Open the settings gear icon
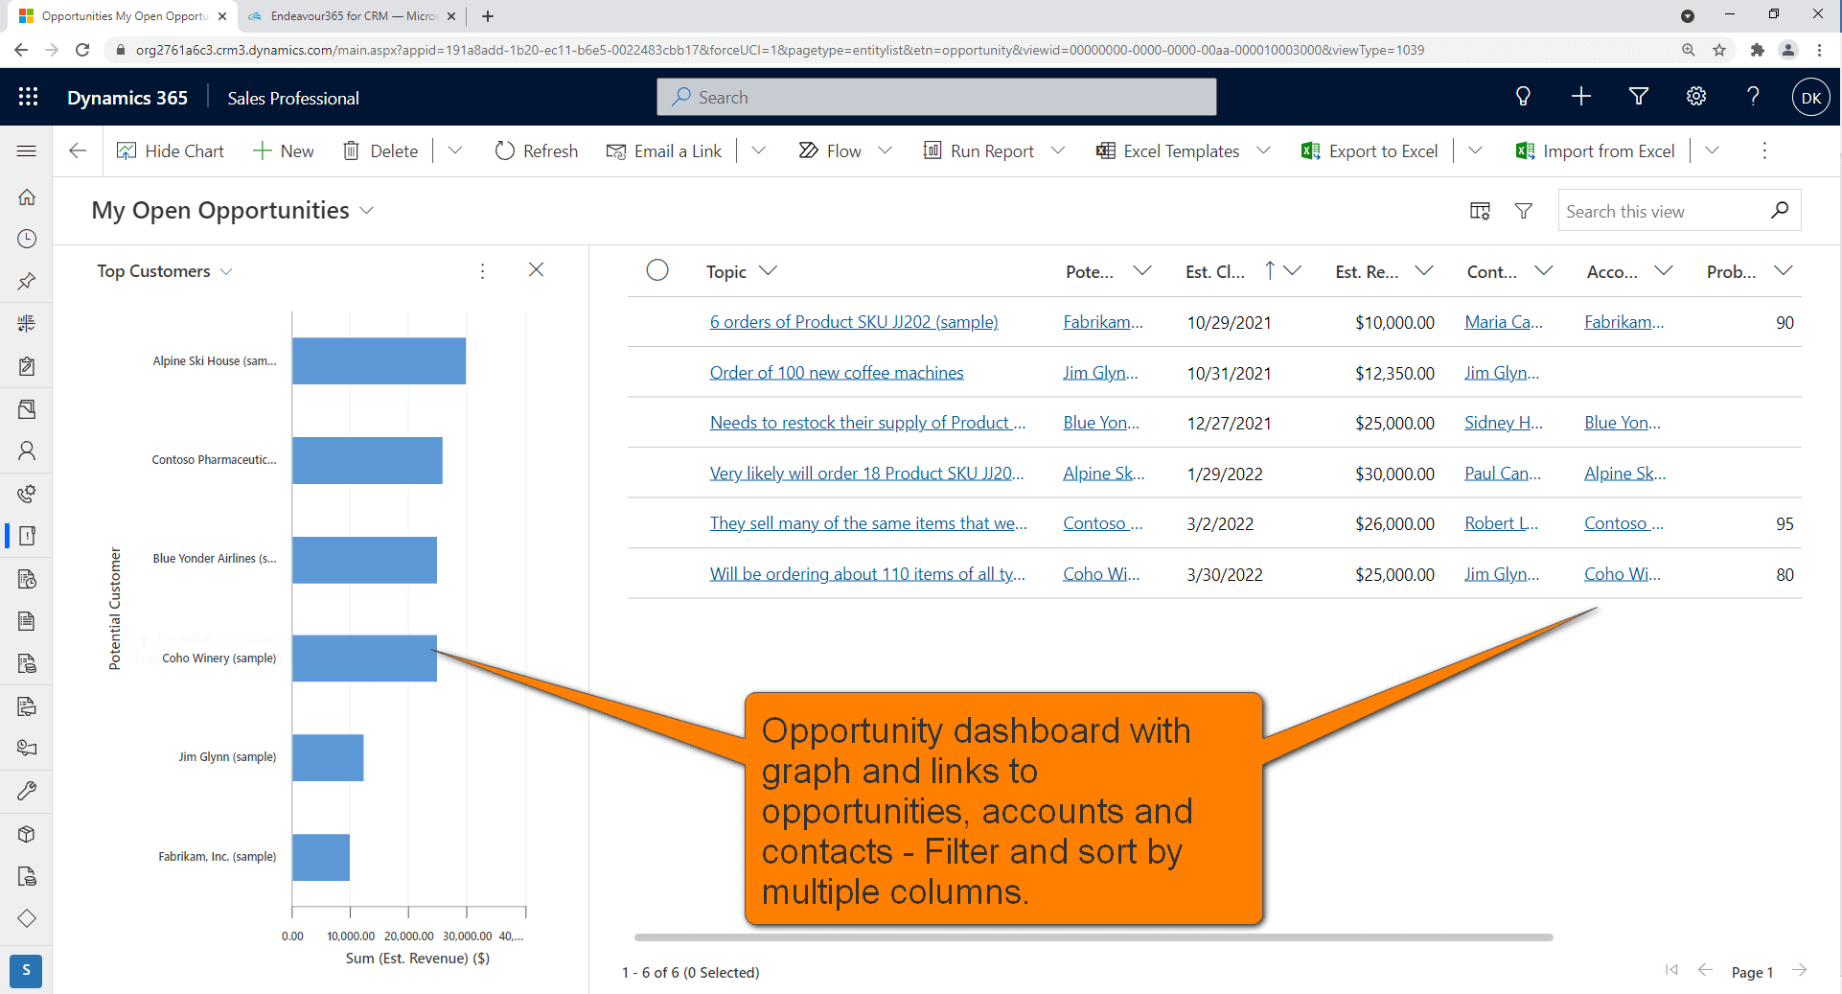1842x994 pixels. (x=1695, y=97)
